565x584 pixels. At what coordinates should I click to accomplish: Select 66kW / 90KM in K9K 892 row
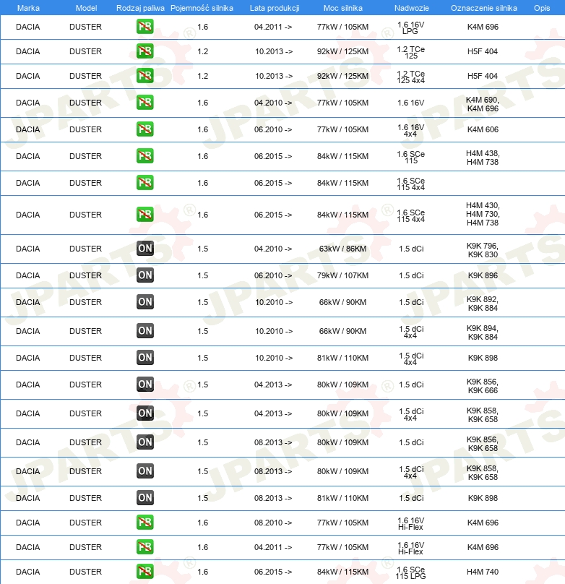pos(342,302)
